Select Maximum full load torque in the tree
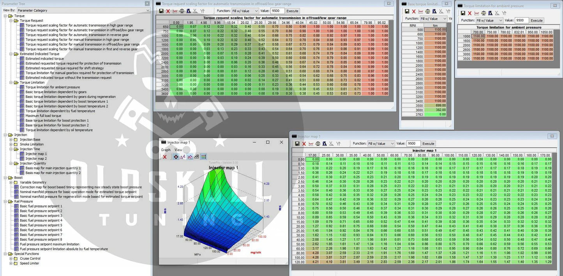 pyautogui.click(x=43, y=116)
